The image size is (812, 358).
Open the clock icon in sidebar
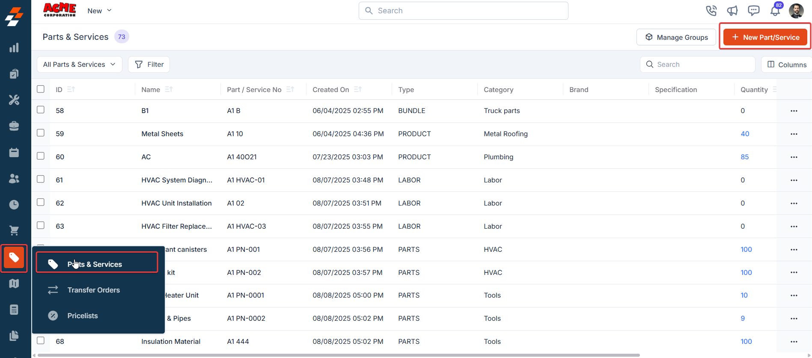point(14,205)
